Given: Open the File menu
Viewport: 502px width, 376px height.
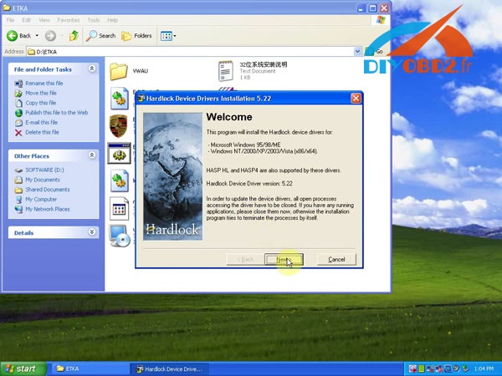Looking at the screenshot, I should click(10, 20).
